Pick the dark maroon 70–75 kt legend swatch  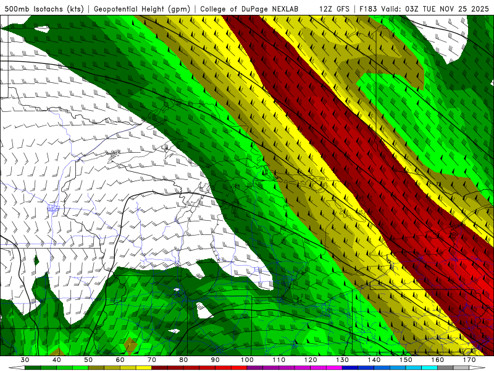[x=160, y=368]
